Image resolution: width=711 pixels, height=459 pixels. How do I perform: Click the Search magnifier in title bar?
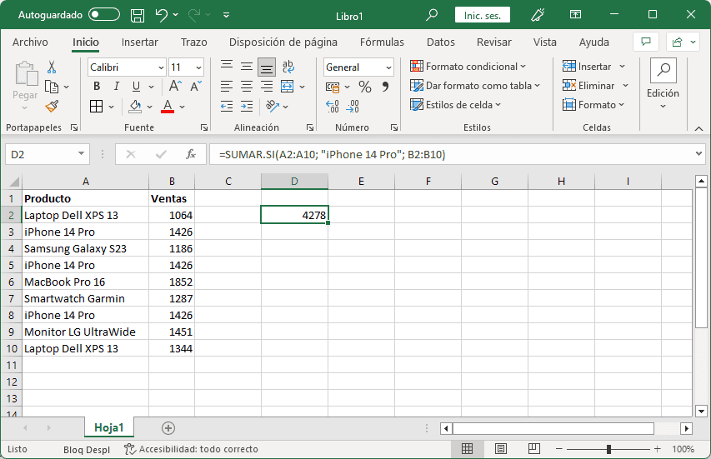(432, 15)
